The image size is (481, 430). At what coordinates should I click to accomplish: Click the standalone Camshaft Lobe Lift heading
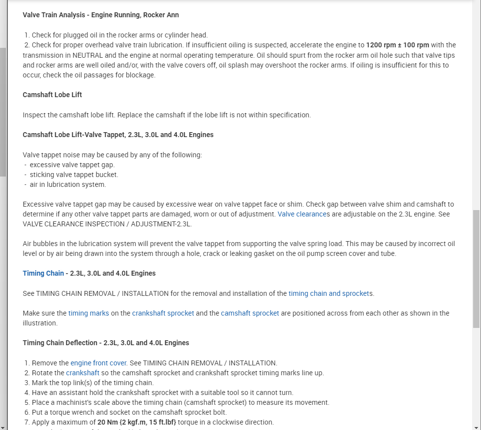pos(52,95)
